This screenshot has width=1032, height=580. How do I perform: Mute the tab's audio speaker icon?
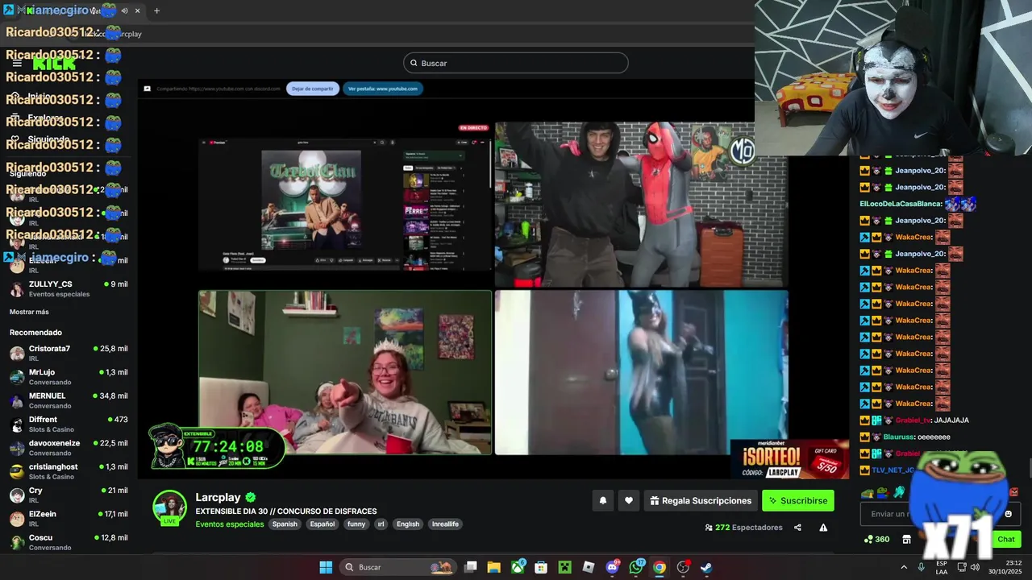point(124,10)
